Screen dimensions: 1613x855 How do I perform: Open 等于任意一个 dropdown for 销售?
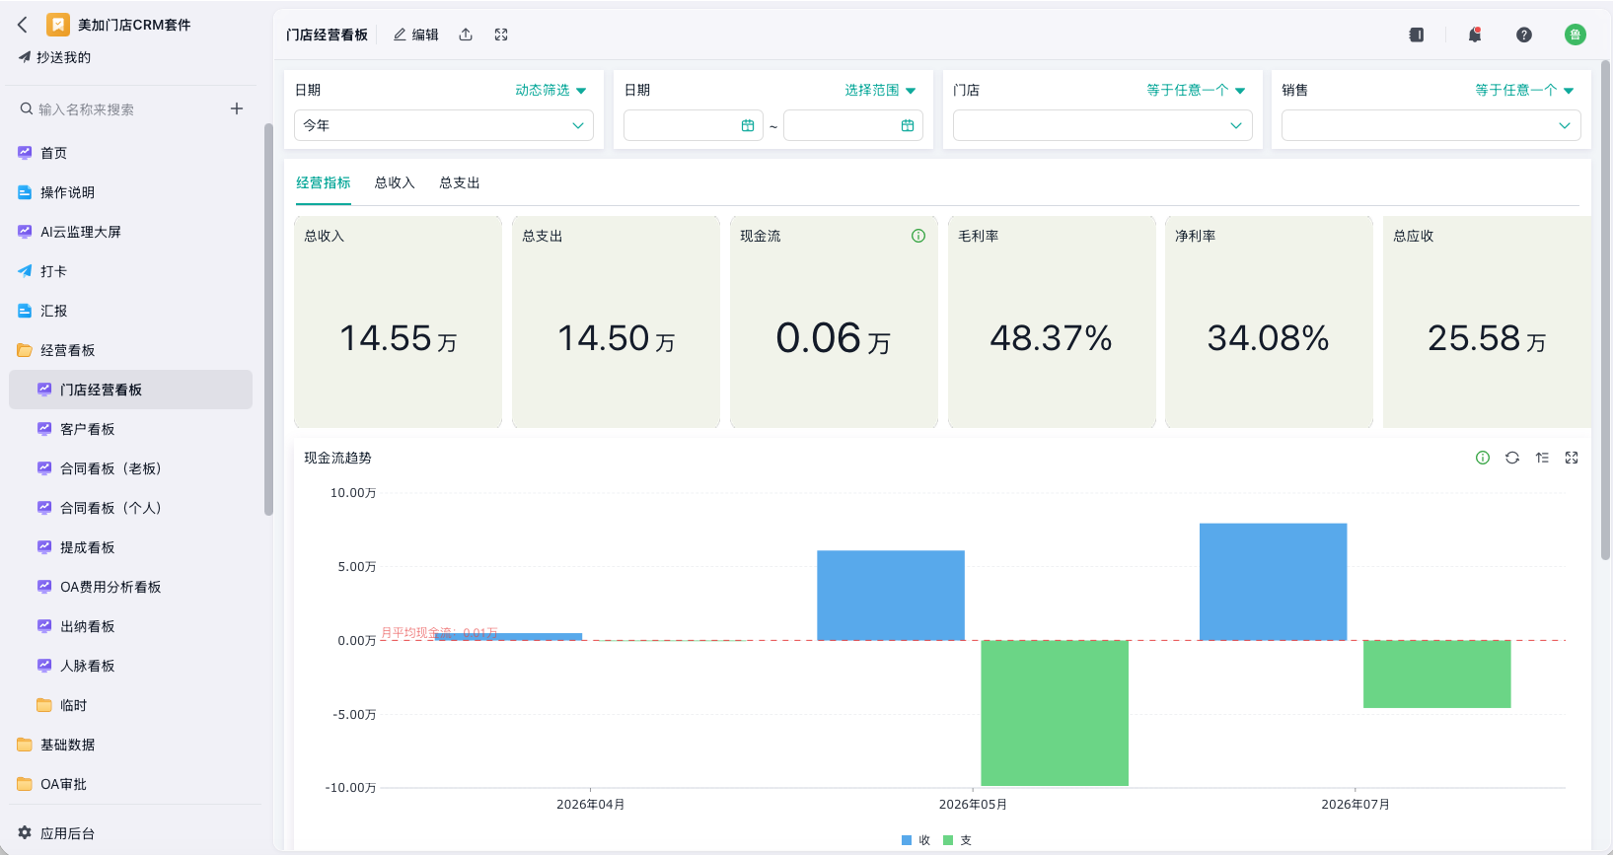tap(1524, 90)
